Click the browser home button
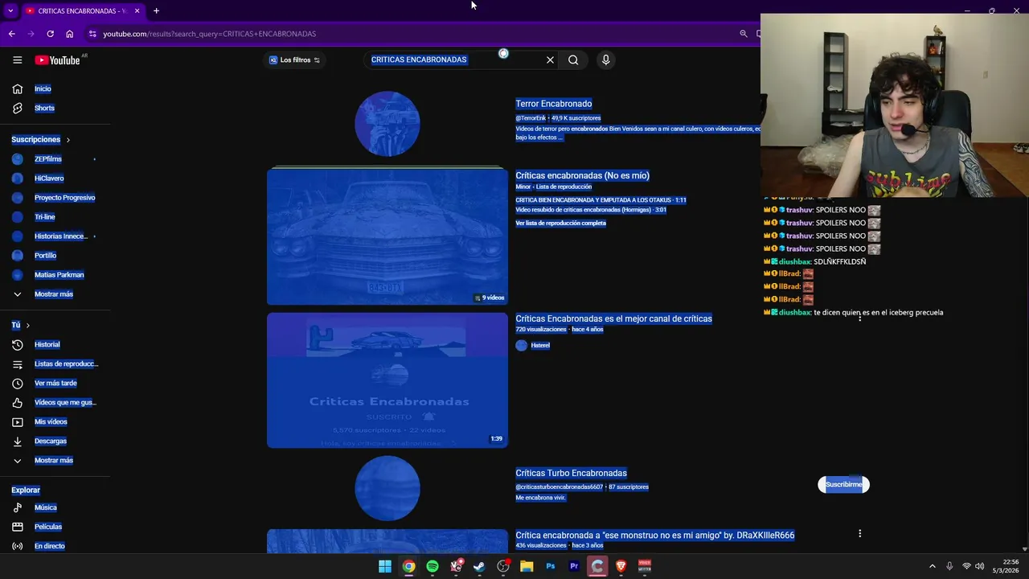Image resolution: width=1029 pixels, height=579 pixels. click(69, 34)
